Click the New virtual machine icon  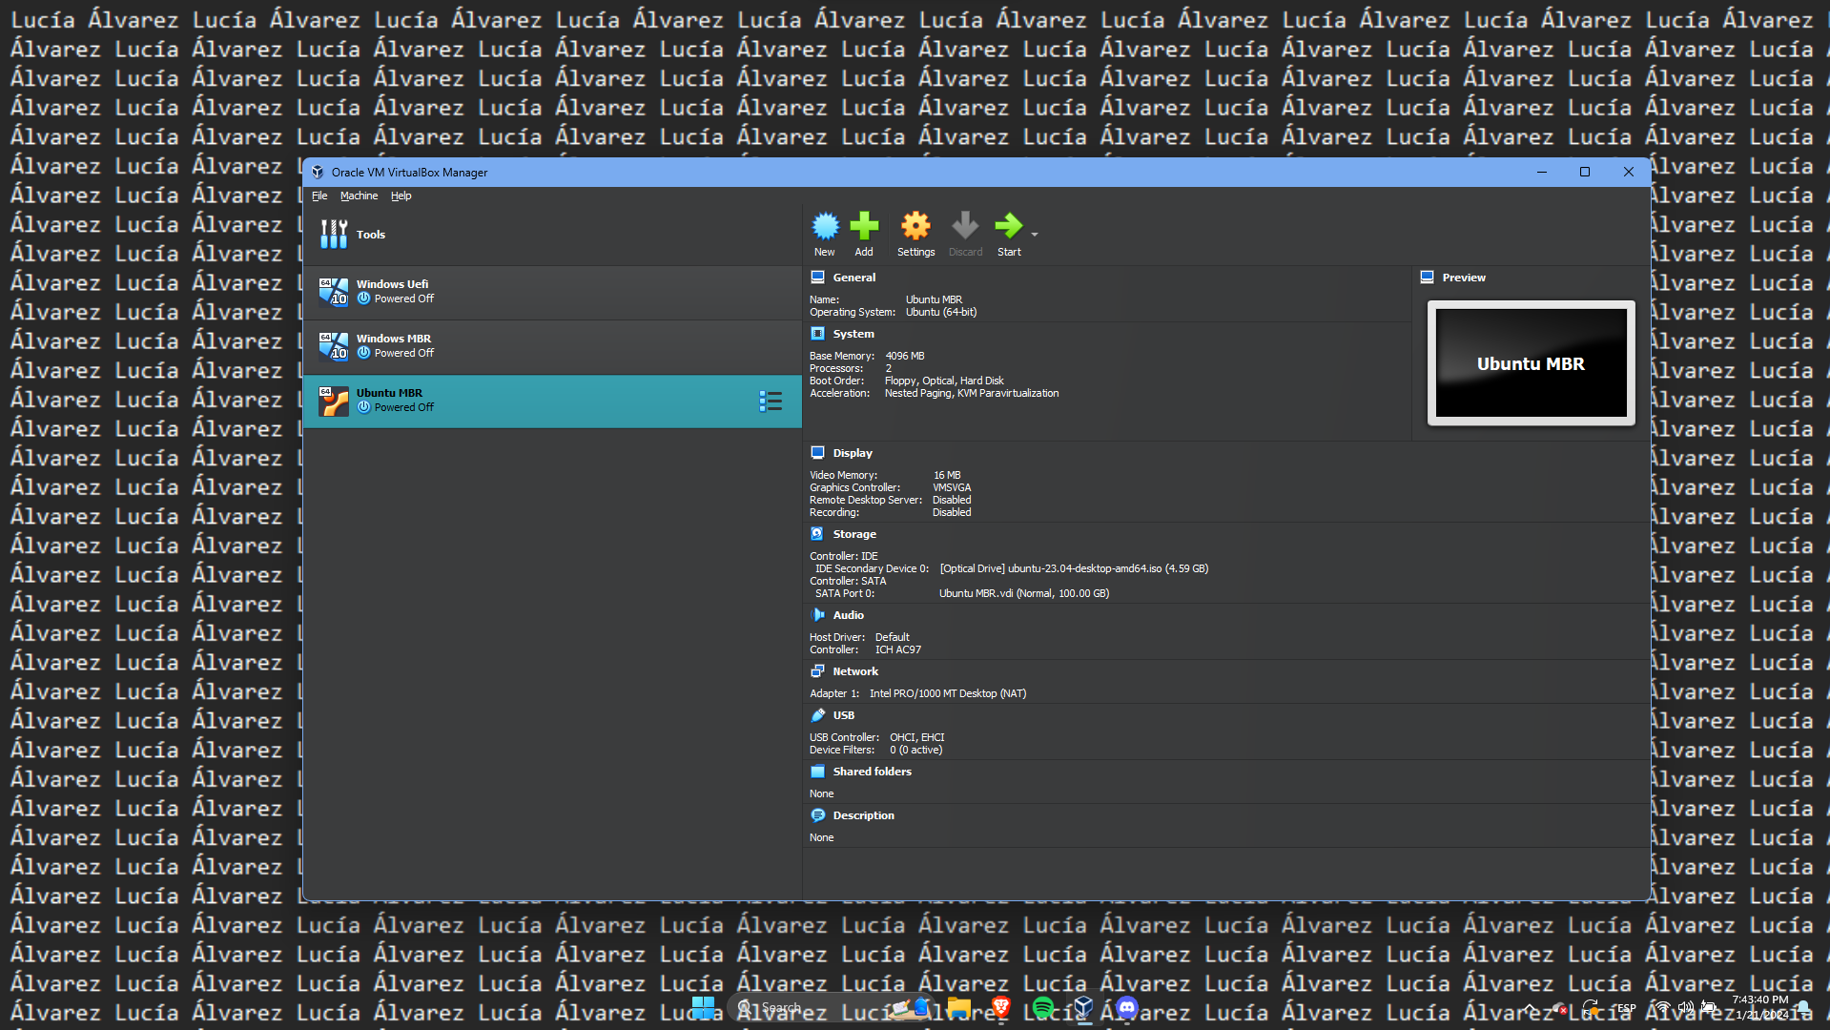coord(824,227)
